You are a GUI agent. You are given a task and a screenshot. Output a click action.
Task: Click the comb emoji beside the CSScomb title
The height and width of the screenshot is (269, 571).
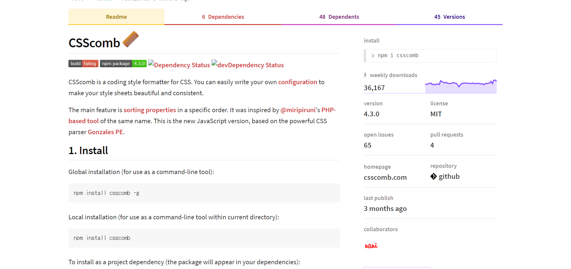coord(131,39)
